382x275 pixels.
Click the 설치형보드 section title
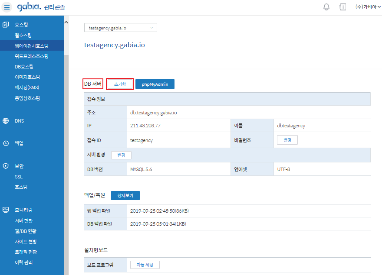point(96,250)
